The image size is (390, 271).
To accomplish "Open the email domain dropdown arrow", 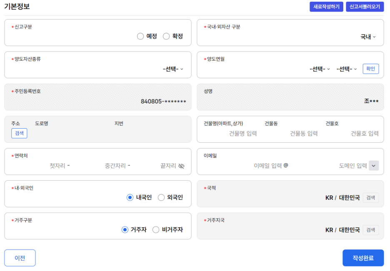I will click(x=374, y=166).
